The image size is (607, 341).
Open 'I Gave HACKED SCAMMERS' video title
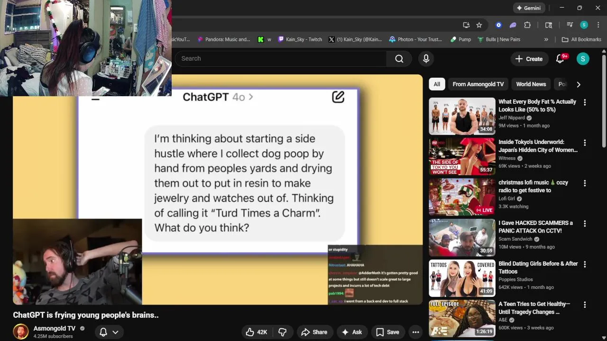pos(535,227)
